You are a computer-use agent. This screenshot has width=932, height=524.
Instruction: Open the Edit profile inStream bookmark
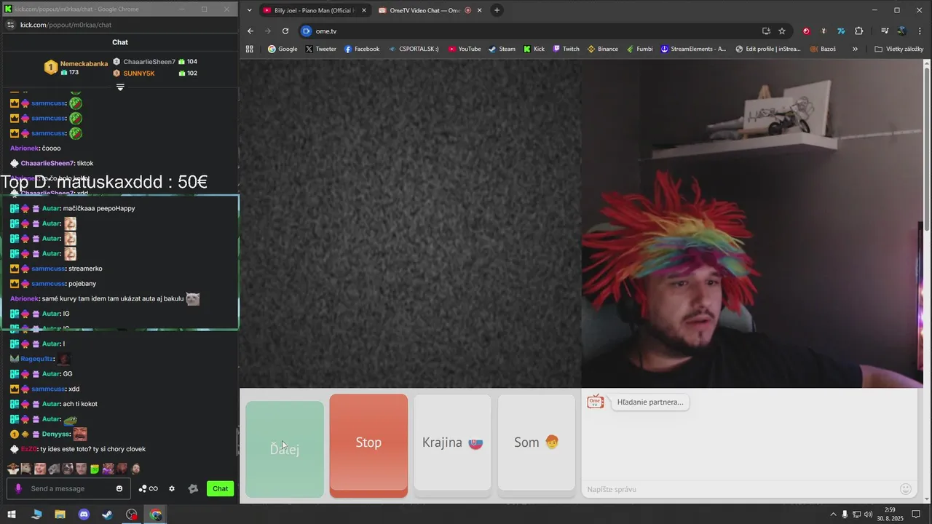[768, 49]
